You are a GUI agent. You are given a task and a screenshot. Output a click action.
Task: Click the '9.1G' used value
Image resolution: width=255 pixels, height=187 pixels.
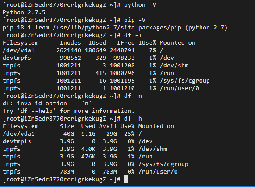tap(88, 134)
